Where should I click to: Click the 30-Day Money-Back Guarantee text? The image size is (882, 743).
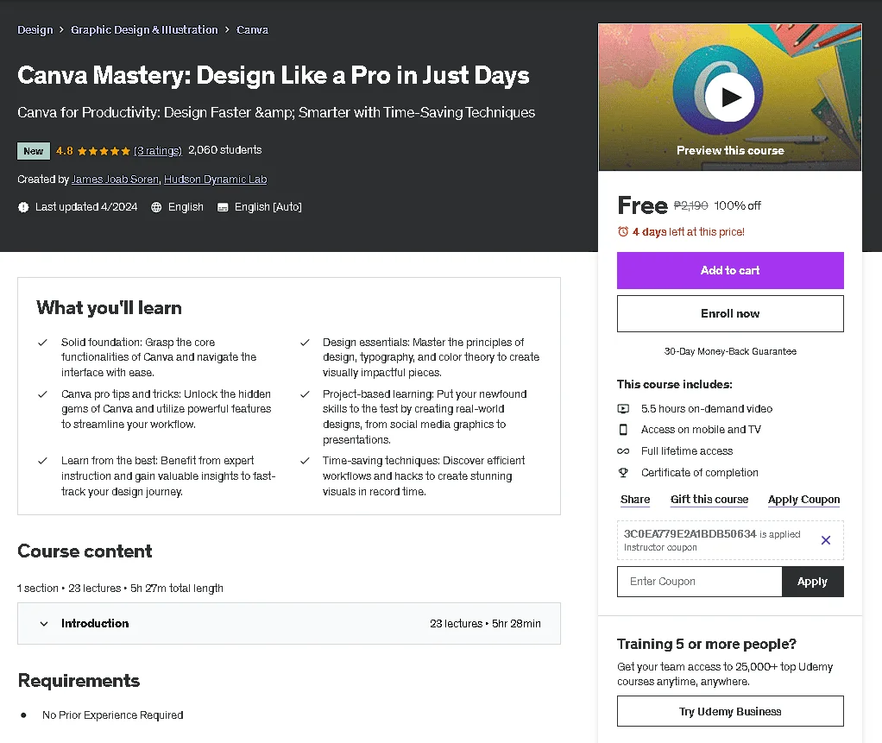[730, 351]
